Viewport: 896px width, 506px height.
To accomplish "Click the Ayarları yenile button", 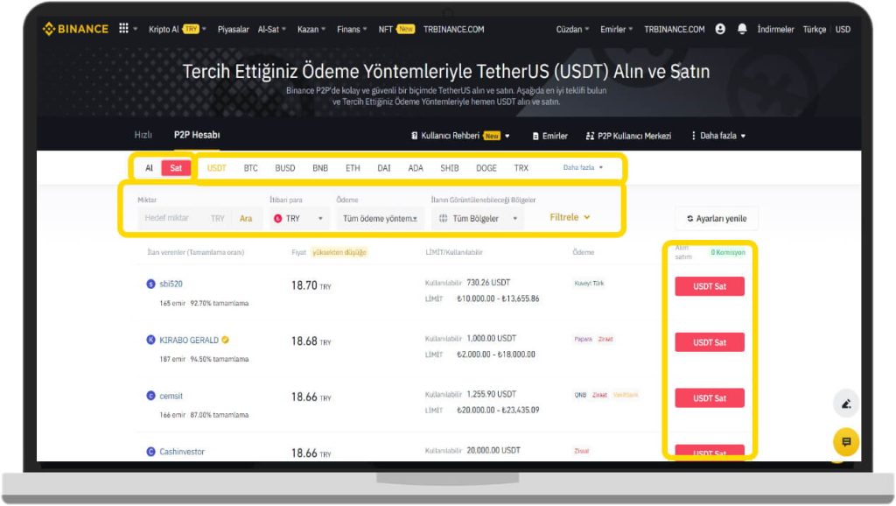I will (x=717, y=218).
